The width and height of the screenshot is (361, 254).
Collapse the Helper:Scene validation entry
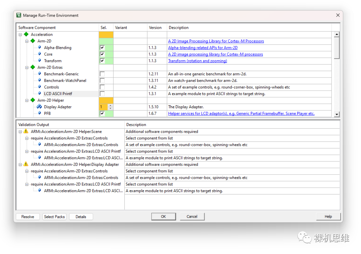point(20,132)
